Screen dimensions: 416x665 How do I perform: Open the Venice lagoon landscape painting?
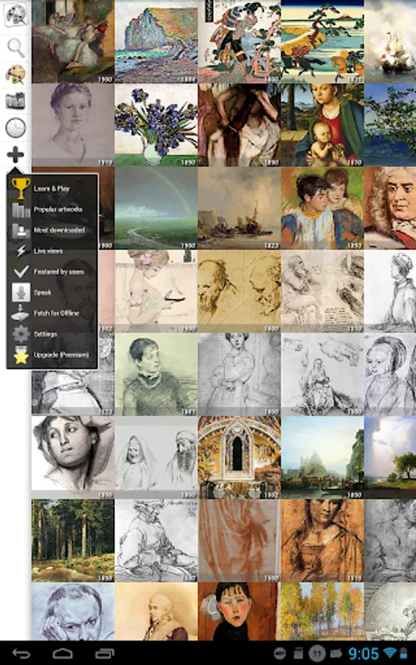click(x=322, y=457)
